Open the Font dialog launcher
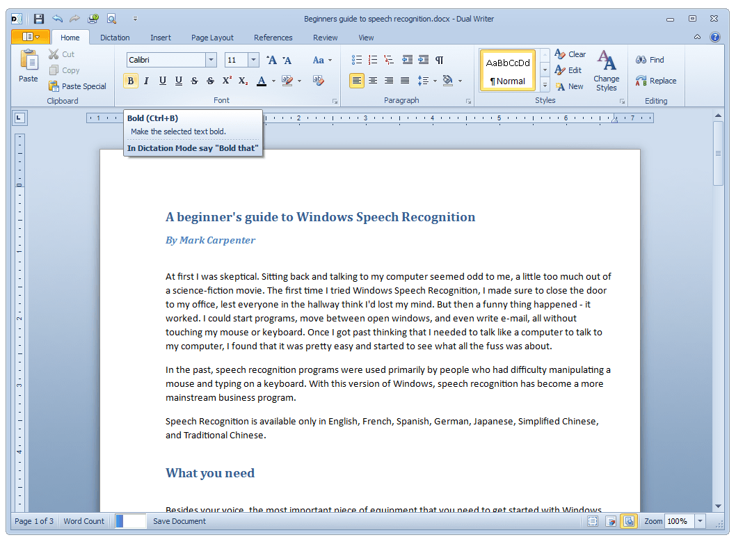The height and width of the screenshot is (542, 736). click(335, 101)
